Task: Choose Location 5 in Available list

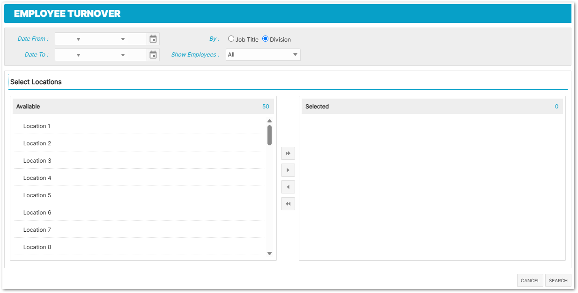Action: 37,195
